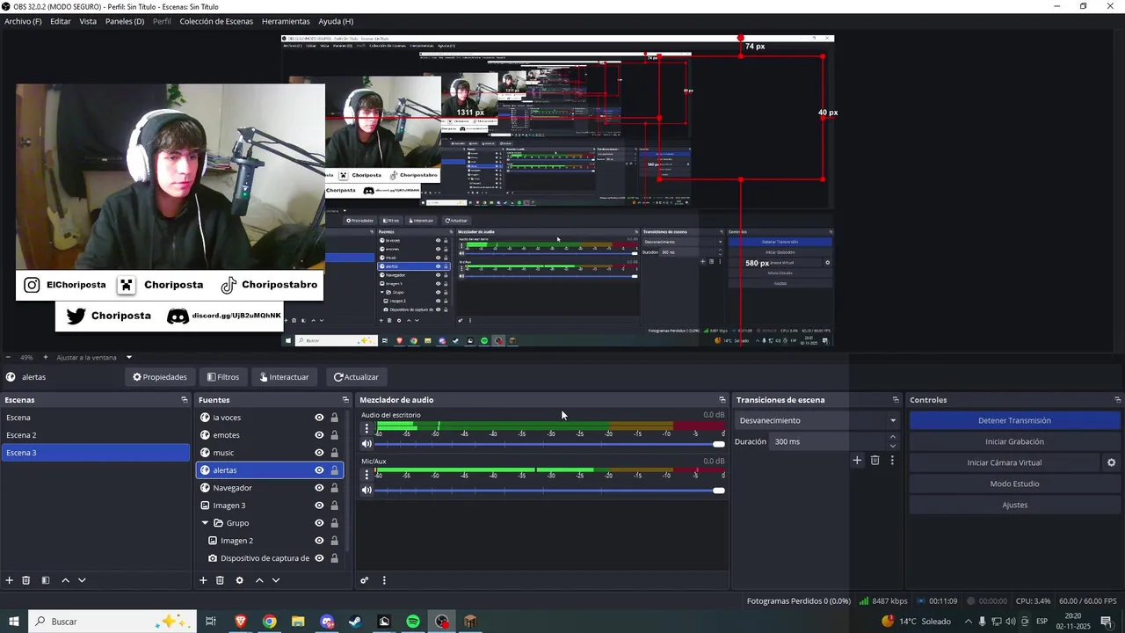The width and height of the screenshot is (1125, 633).
Task: Add a scene transition with plus icon
Action: (858, 460)
